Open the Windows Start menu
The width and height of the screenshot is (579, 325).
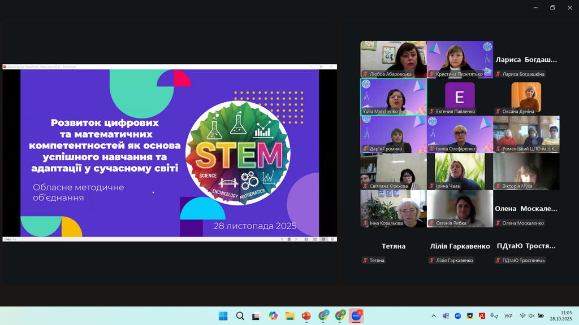point(223,316)
